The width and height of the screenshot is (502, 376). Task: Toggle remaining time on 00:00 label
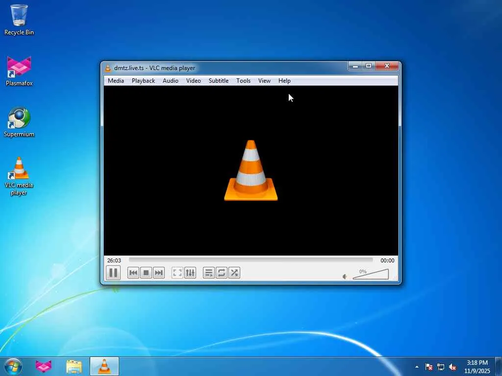point(387,260)
